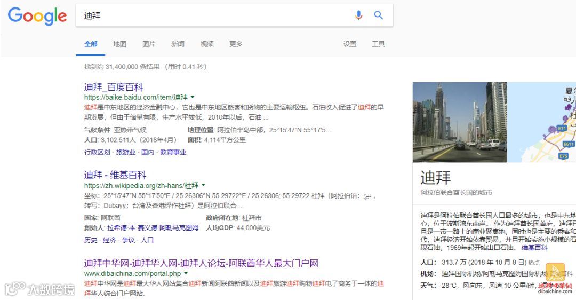This screenshot has height=300, width=576.
Task: Open the Dubai map thumbnail
Action: pyautogui.click(x=542, y=122)
